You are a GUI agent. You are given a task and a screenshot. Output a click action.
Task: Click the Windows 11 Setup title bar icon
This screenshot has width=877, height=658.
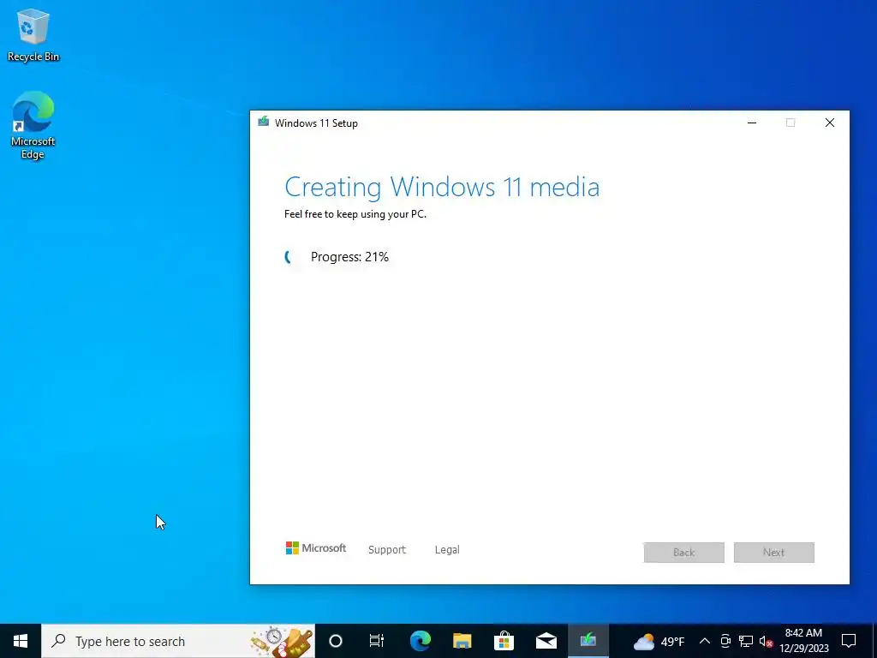264,122
